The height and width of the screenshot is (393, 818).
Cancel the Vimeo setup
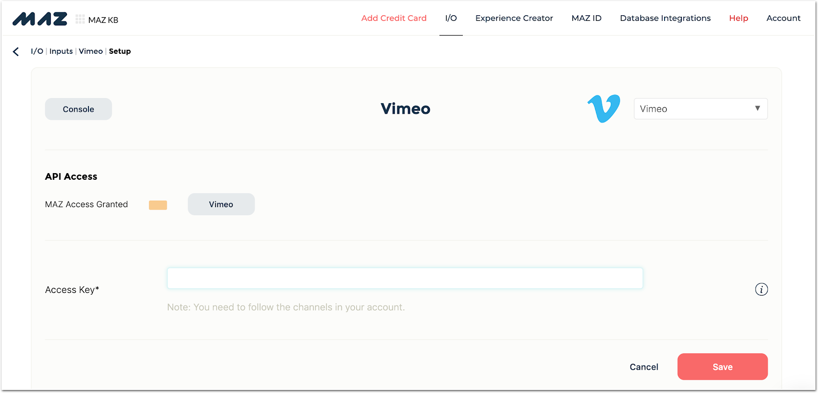click(x=644, y=367)
